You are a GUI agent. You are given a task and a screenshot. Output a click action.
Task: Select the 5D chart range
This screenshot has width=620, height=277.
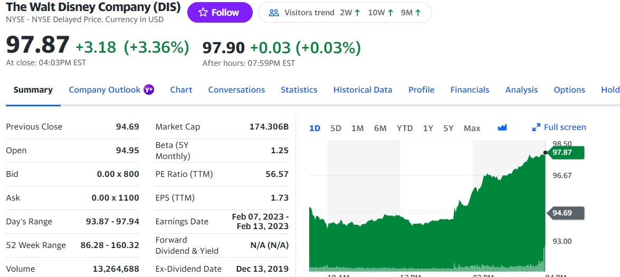pos(336,128)
